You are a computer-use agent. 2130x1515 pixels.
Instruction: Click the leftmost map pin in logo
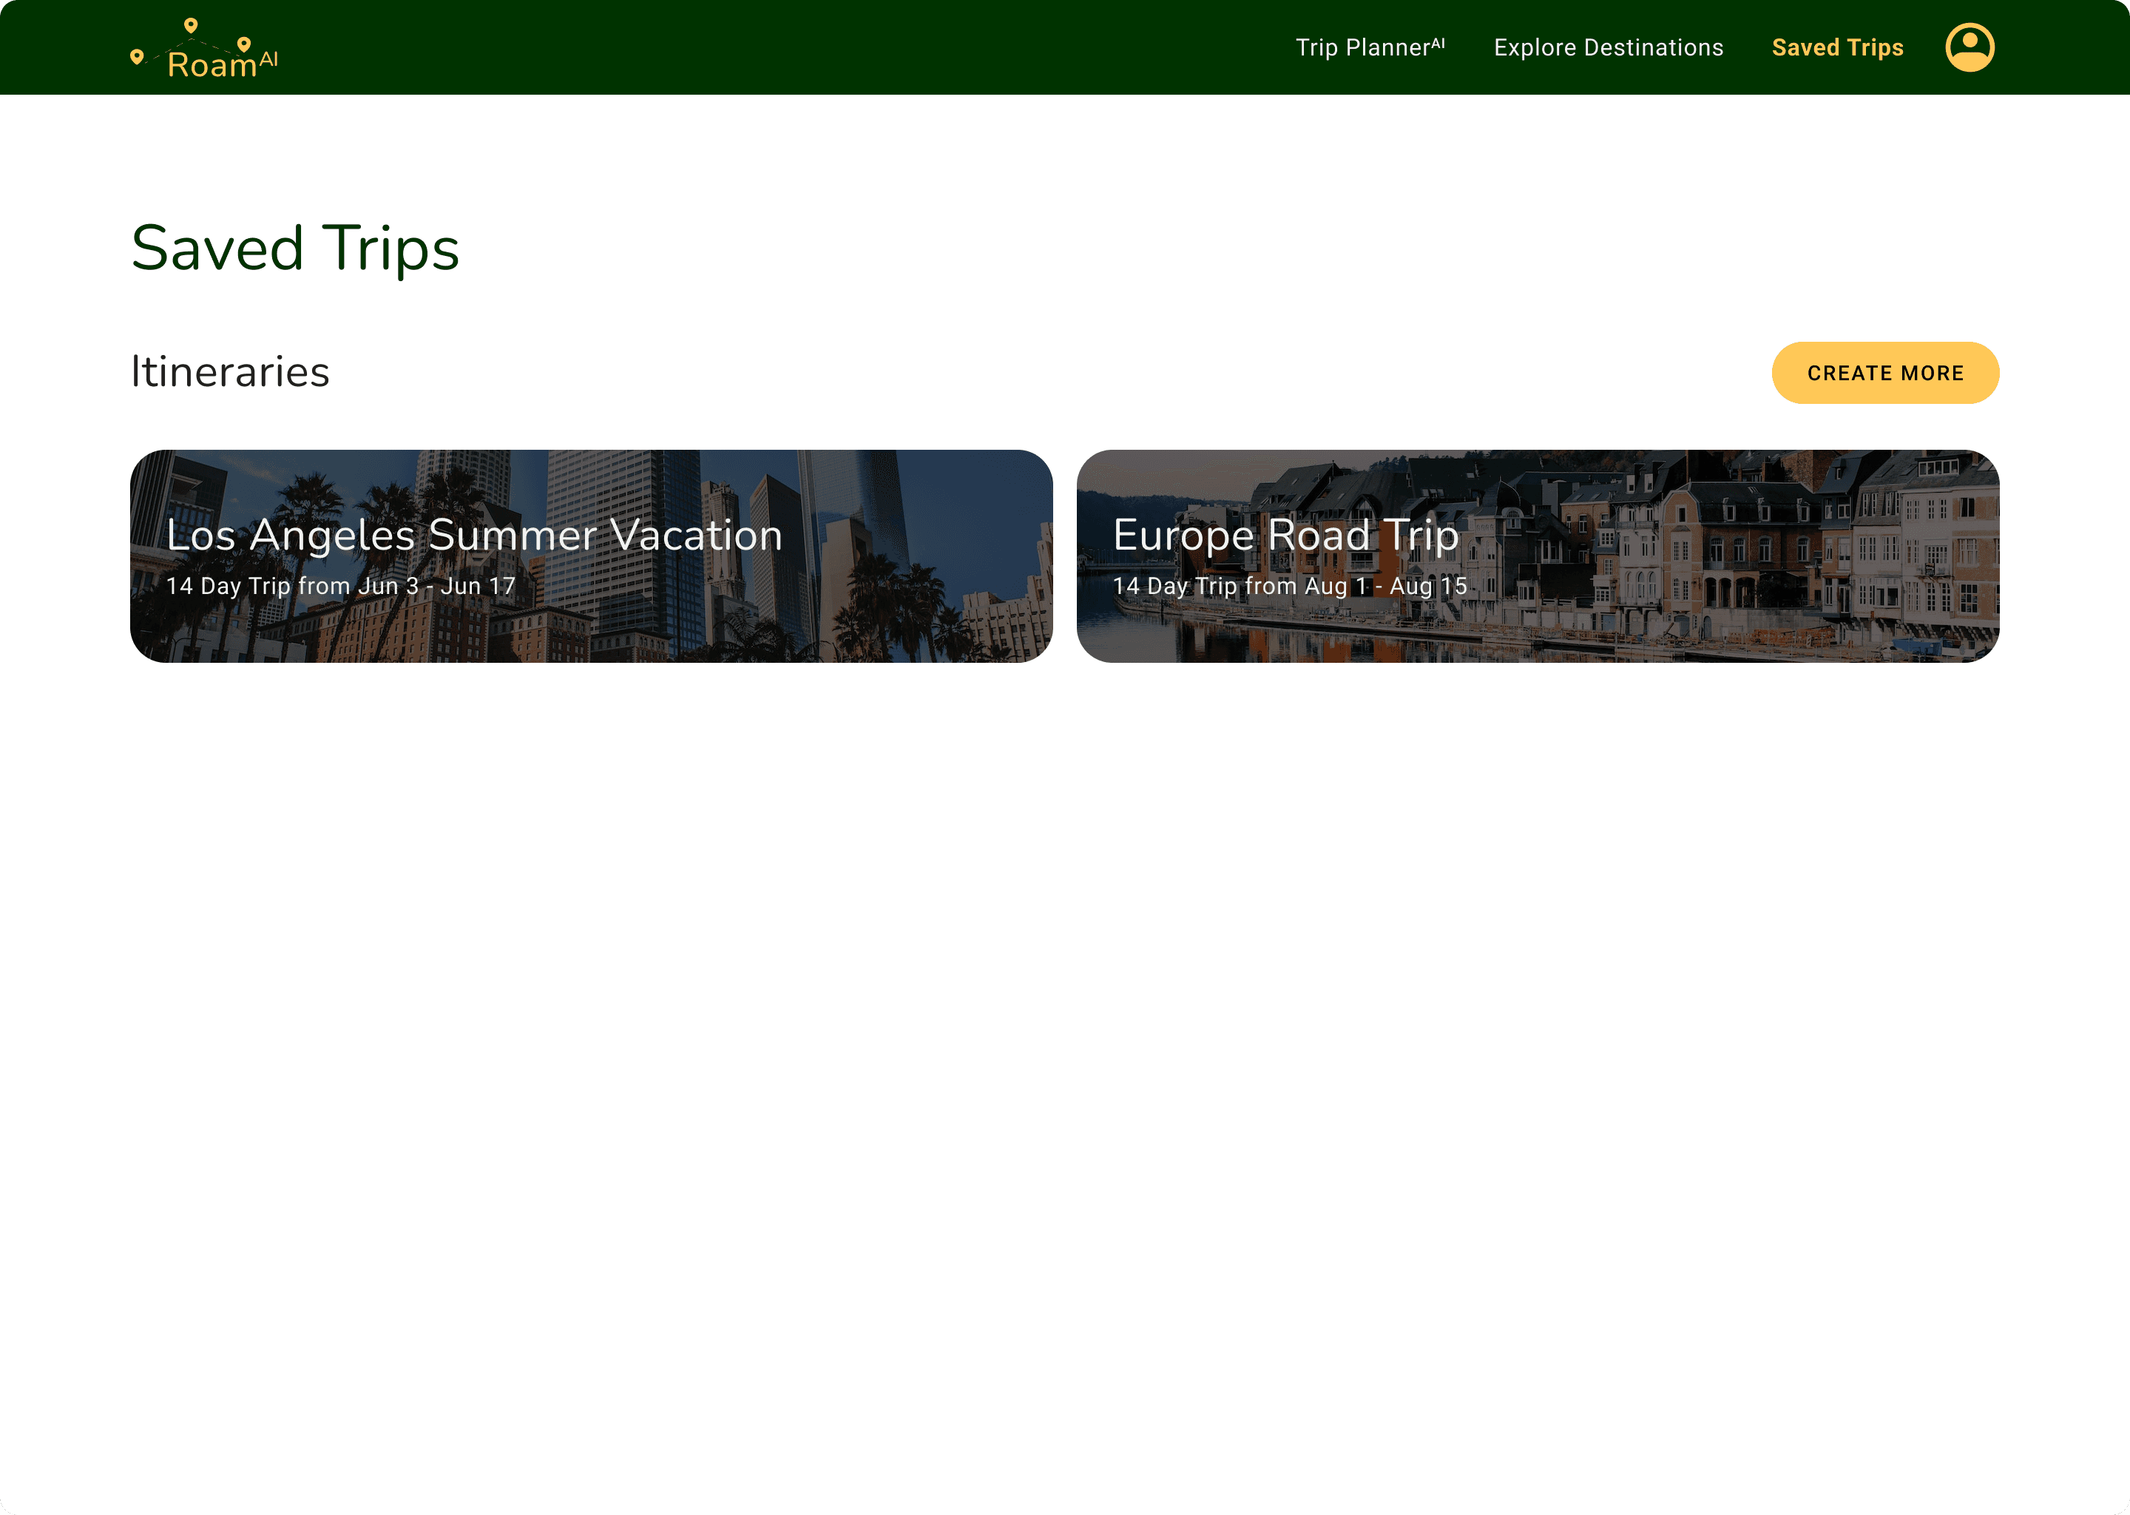137,57
